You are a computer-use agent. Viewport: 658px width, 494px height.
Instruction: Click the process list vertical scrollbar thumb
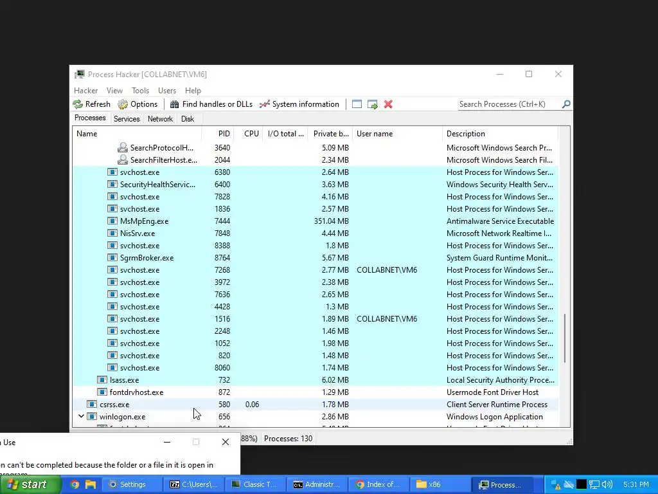[x=565, y=338]
